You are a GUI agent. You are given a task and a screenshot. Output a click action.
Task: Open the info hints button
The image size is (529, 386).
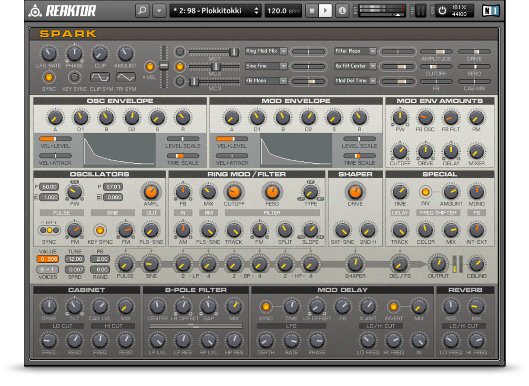click(342, 11)
